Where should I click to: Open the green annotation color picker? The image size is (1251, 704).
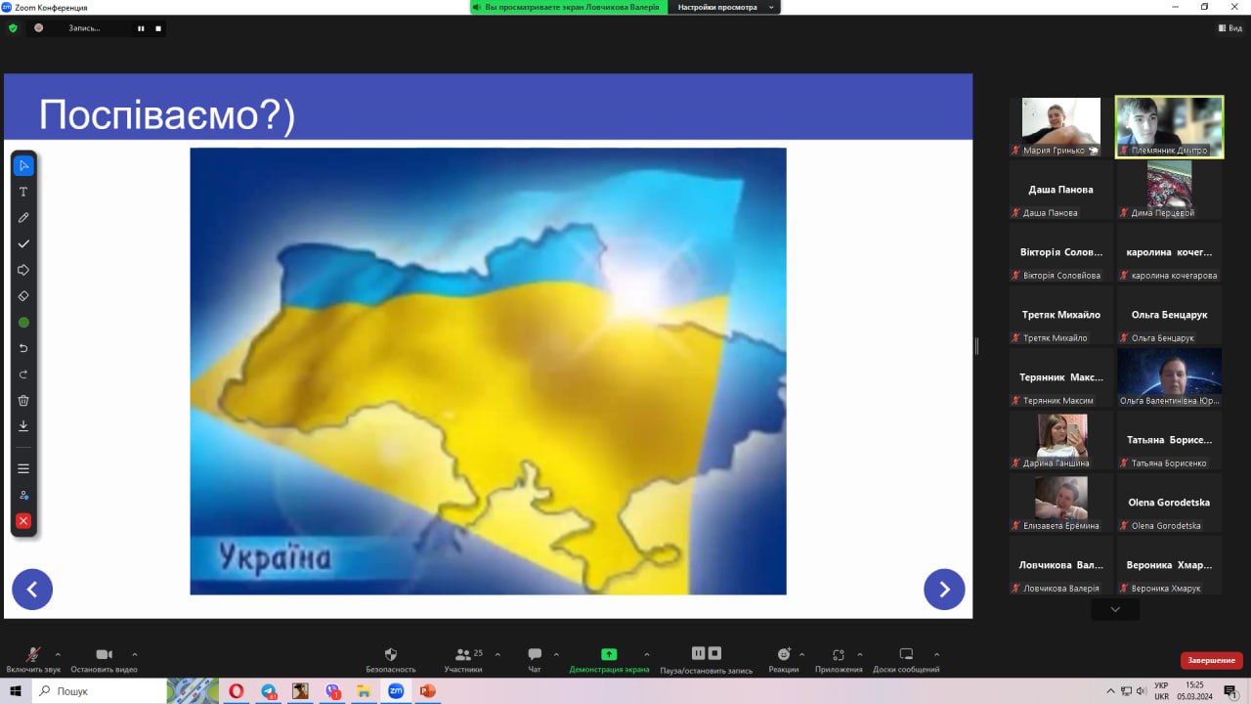(x=23, y=322)
